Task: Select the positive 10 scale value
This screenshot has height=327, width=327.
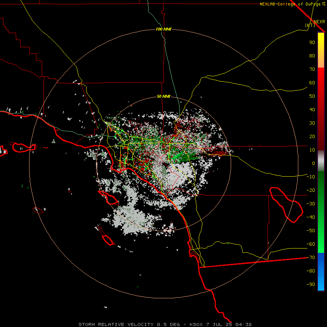Action: [x=312, y=150]
